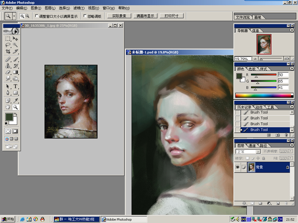
Task: Select the Clone Stamp tool
Action: 8,66
